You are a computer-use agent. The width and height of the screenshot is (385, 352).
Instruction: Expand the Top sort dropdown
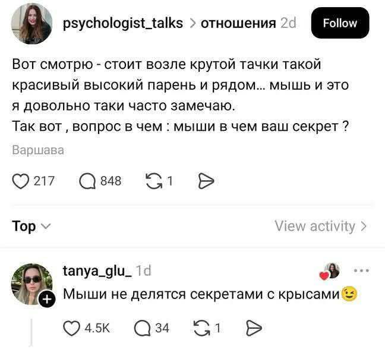31,227
